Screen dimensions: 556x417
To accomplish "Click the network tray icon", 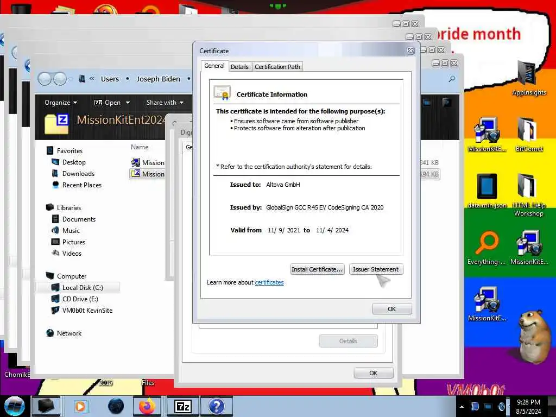I will pos(488,406).
